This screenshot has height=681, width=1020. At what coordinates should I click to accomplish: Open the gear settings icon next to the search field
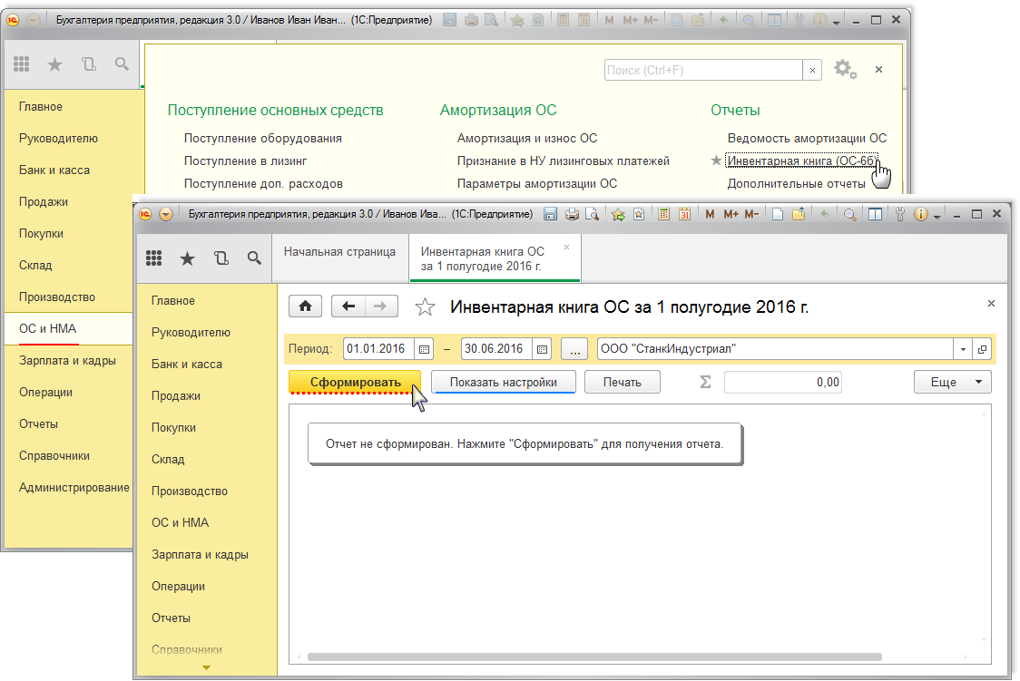[x=844, y=69]
